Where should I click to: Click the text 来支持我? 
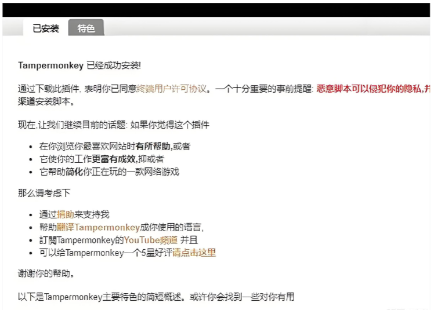tap(92, 214)
